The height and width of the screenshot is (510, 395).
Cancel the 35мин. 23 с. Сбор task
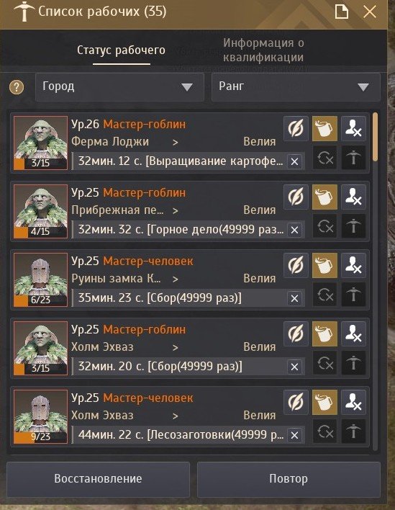click(294, 299)
